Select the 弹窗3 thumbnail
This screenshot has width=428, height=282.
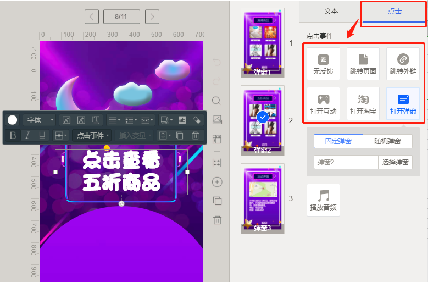click(262, 198)
